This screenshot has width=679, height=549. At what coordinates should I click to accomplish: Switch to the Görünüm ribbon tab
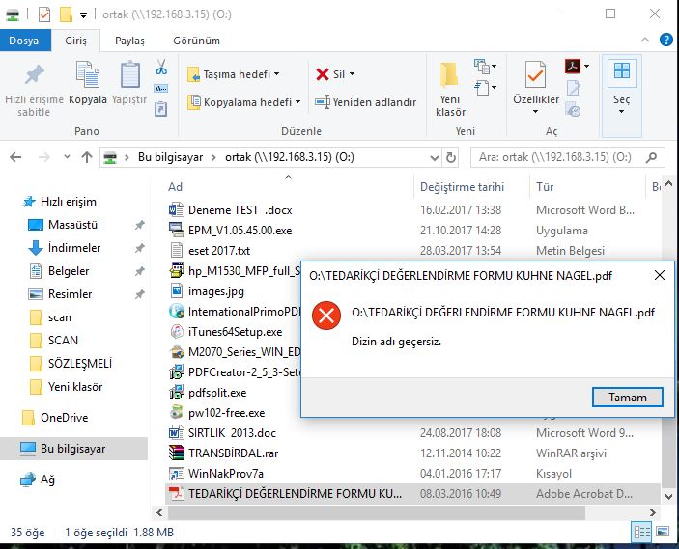pyautogui.click(x=196, y=41)
